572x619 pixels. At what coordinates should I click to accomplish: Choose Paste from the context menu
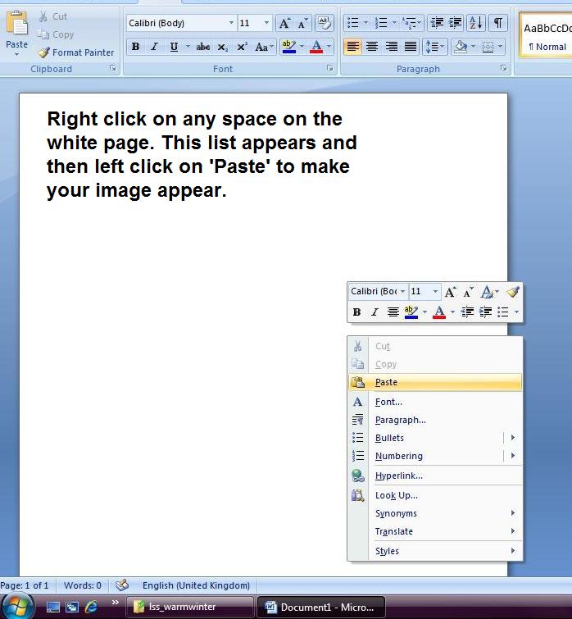point(435,382)
